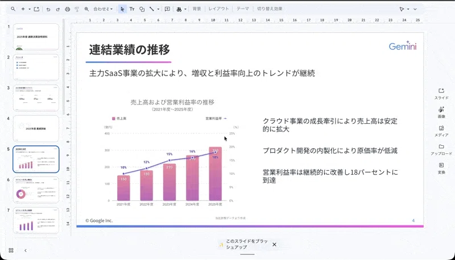Click the filmstrip vertical scrollbar
The height and width of the screenshot is (260, 455).
click(x=64, y=66)
